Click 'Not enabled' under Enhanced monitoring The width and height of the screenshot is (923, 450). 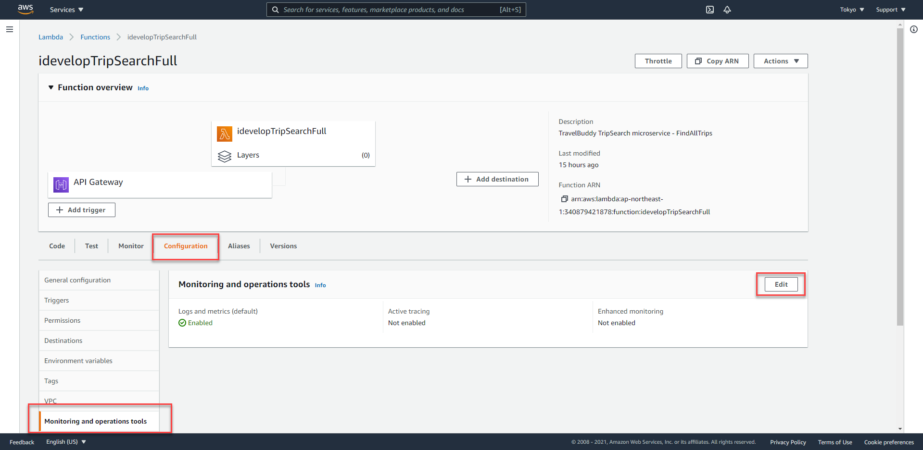pyautogui.click(x=617, y=323)
